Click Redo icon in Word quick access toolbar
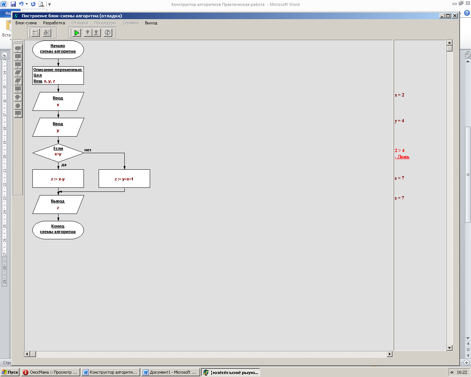 click(33, 4)
